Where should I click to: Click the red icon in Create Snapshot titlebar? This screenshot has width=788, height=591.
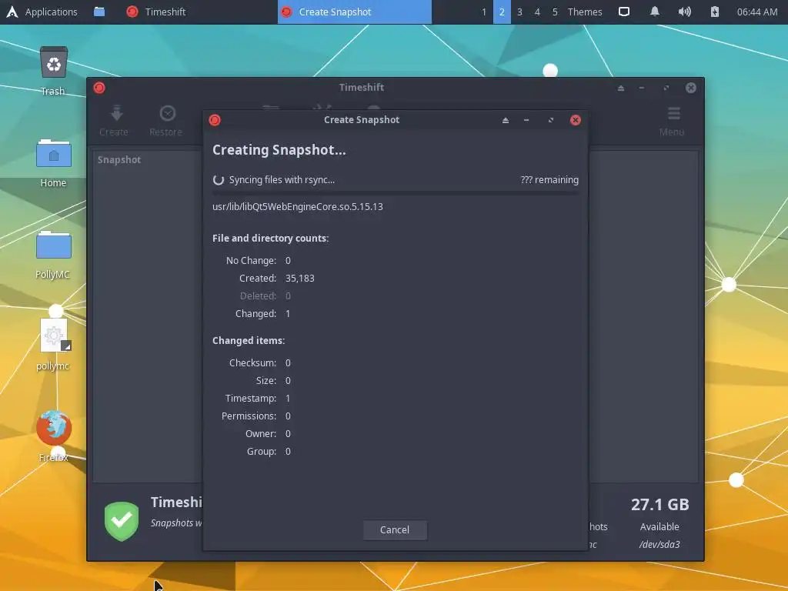click(215, 120)
